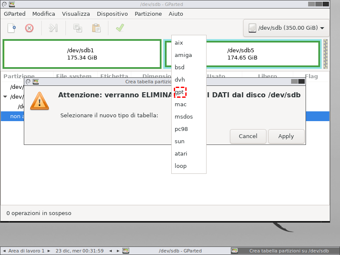Select loop partition table type
Screen dimensions: 340x255
pyautogui.click(x=189, y=166)
